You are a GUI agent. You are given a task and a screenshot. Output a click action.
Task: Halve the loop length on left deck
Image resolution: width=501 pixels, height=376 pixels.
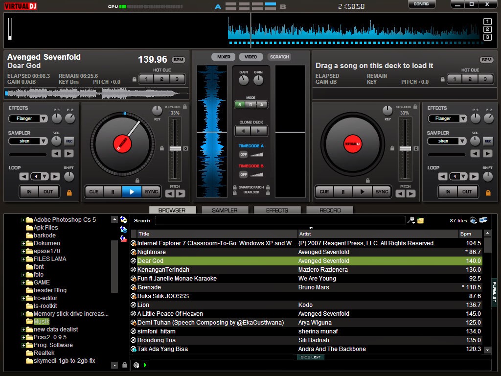point(23,176)
